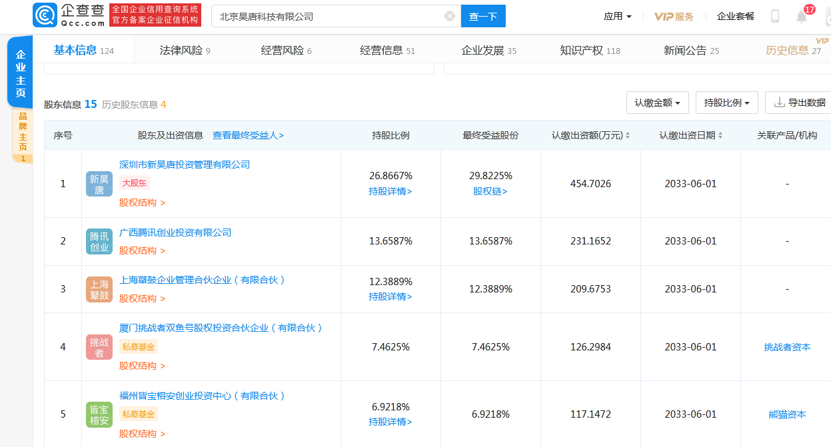Open 福州皆宝榕安创业投资中心 link

[203, 396]
